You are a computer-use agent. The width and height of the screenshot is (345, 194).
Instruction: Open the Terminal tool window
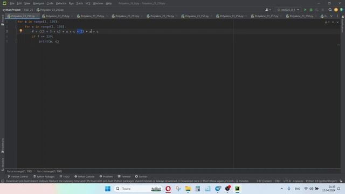124,177
